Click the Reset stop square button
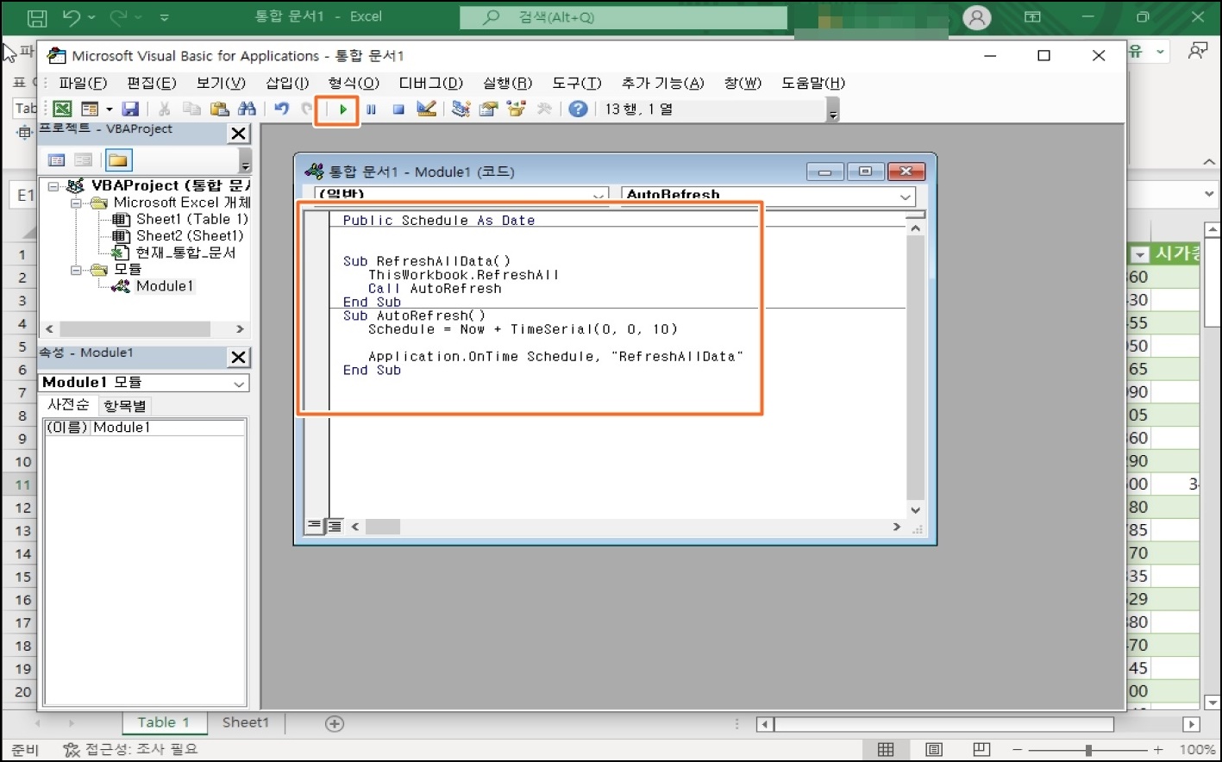Image resolution: width=1222 pixels, height=762 pixels. tap(398, 109)
